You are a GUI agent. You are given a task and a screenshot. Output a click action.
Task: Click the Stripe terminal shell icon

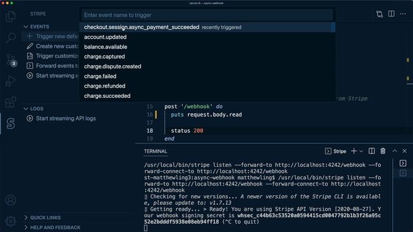(328, 151)
